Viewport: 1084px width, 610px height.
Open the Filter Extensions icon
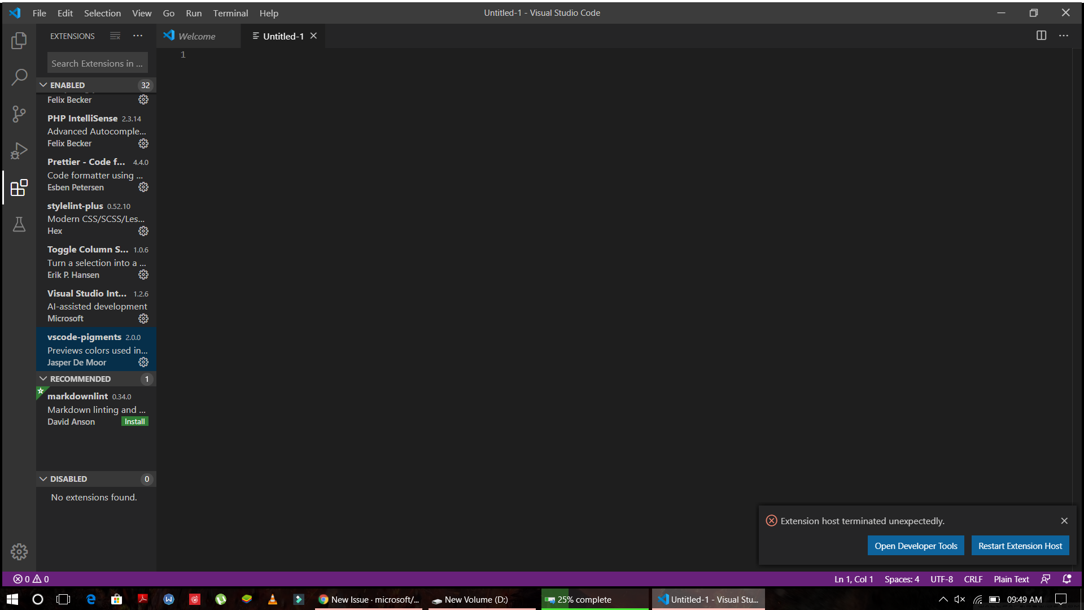coord(115,36)
